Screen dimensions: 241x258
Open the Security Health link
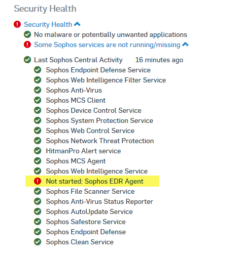tap(48, 24)
